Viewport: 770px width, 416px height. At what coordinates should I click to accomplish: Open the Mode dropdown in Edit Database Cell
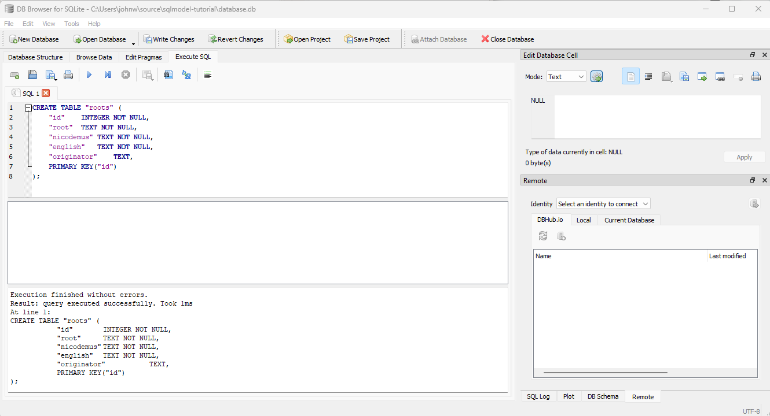click(x=566, y=76)
